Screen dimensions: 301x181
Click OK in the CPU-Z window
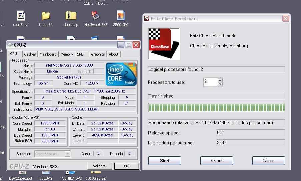point(127,166)
